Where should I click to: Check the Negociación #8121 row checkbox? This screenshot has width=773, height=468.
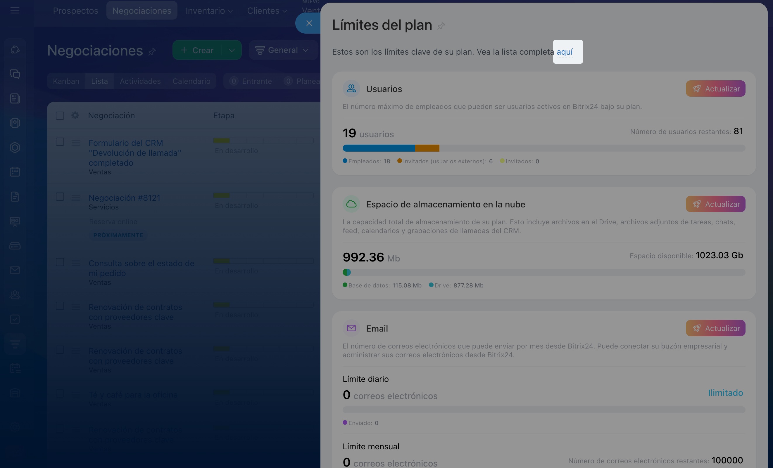click(60, 197)
